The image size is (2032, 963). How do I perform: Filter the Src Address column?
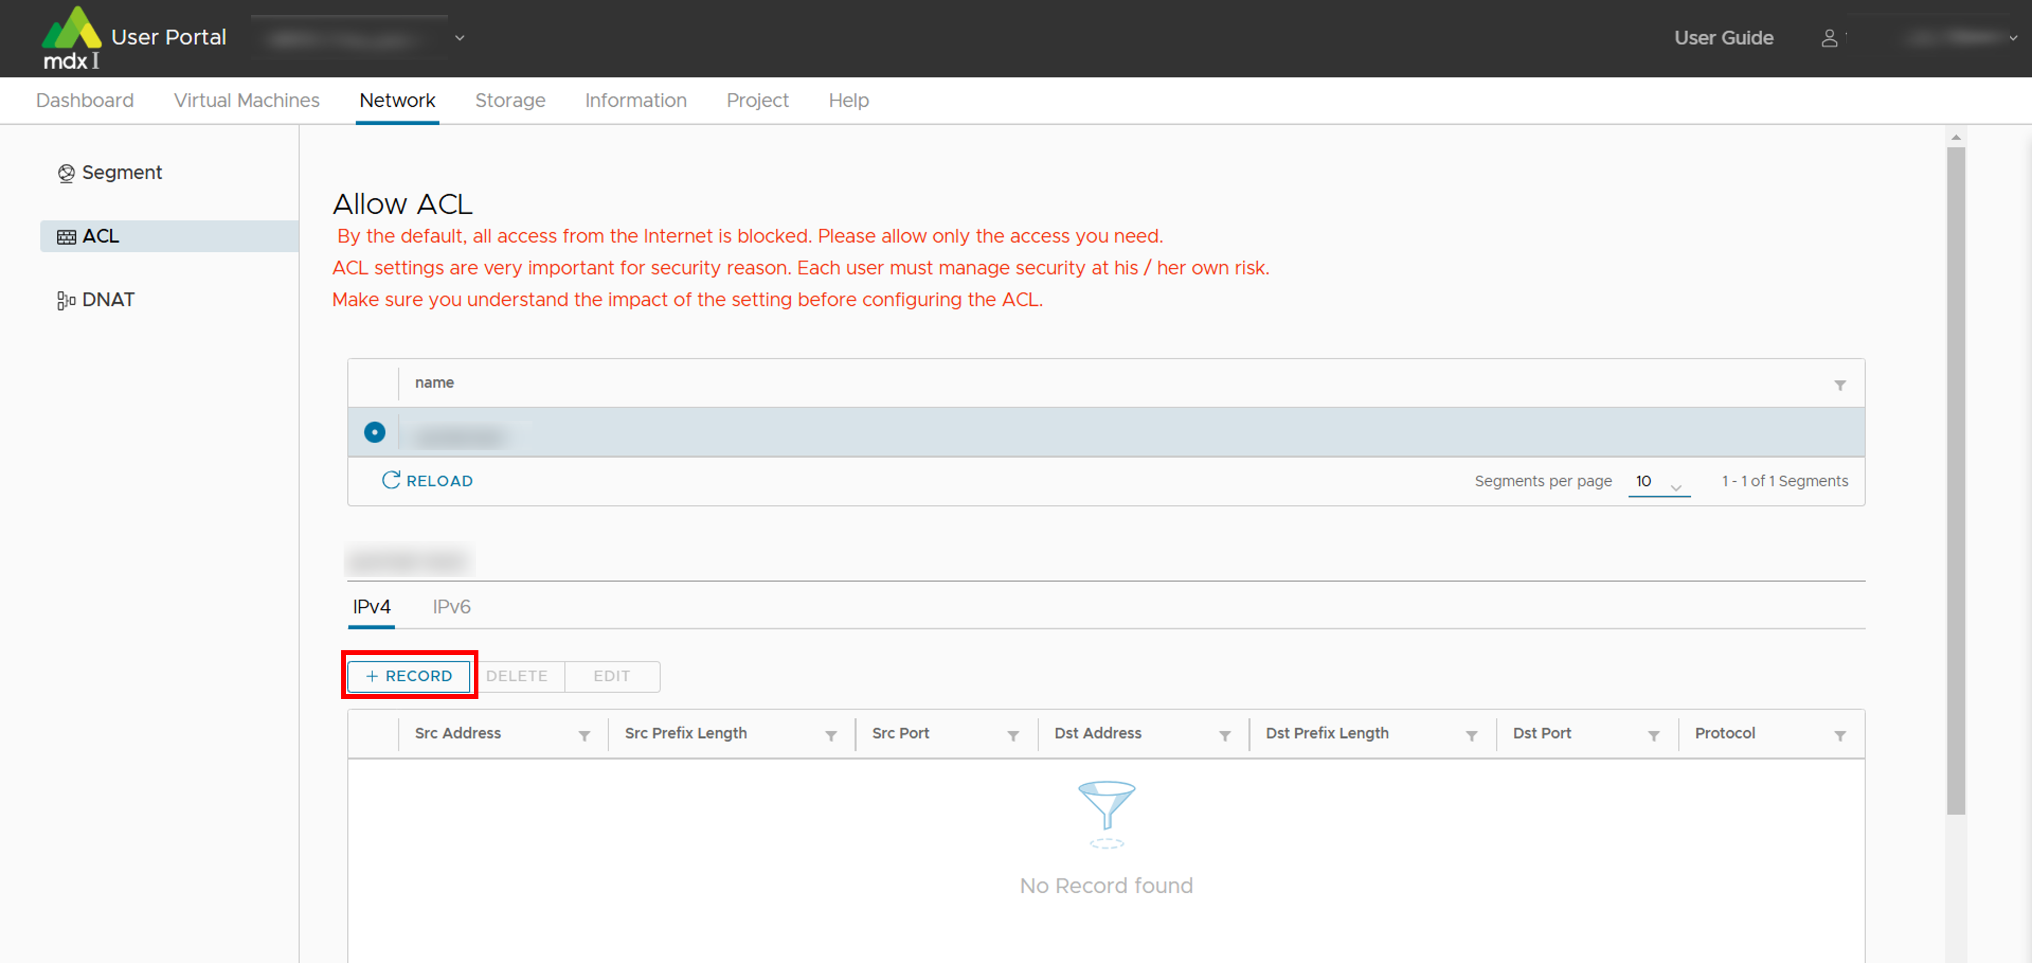[584, 735]
